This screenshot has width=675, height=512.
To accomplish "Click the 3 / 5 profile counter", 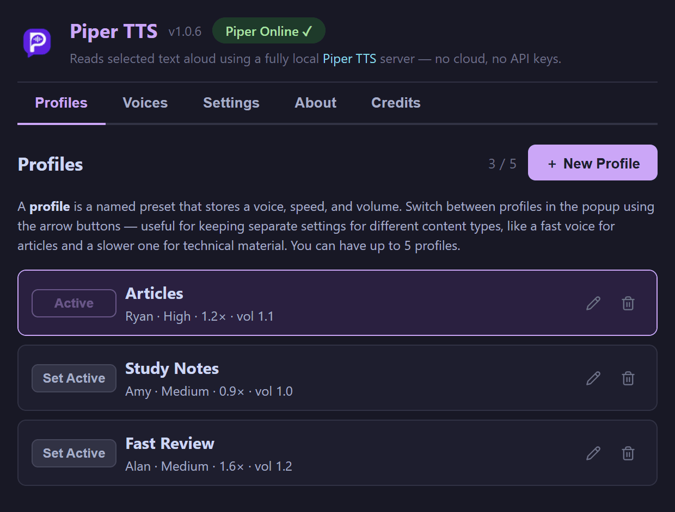I will (502, 164).
